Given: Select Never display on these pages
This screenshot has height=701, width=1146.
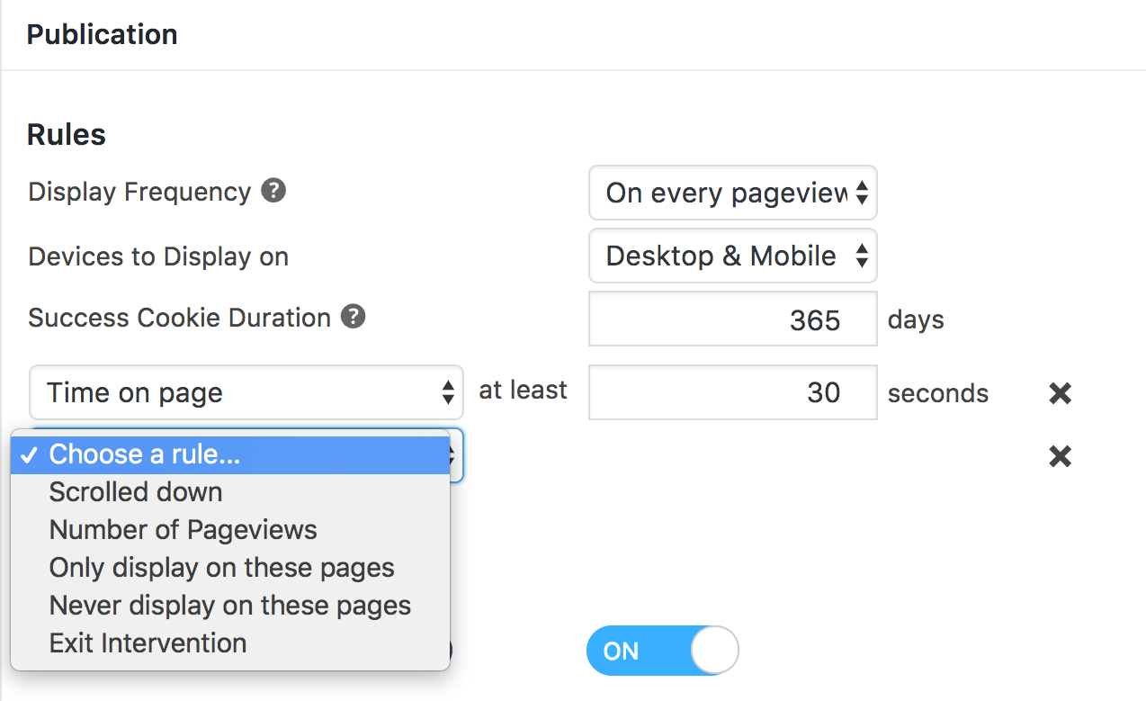Looking at the screenshot, I should (x=230, y=606).
